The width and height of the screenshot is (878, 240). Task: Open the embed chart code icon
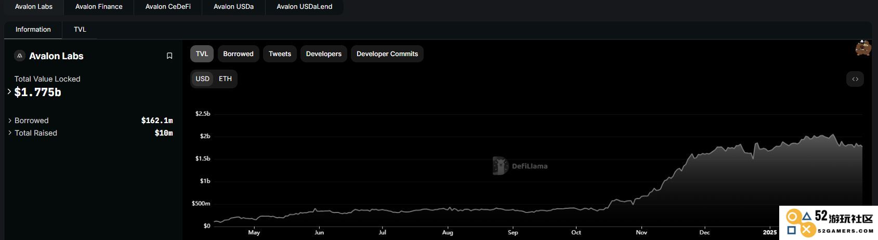[x=855, y=79]
